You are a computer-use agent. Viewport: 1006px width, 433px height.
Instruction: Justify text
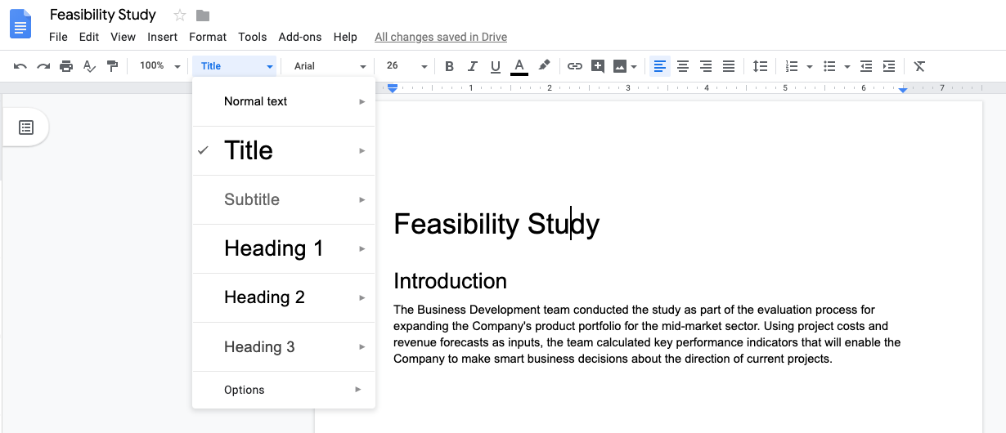729,66
